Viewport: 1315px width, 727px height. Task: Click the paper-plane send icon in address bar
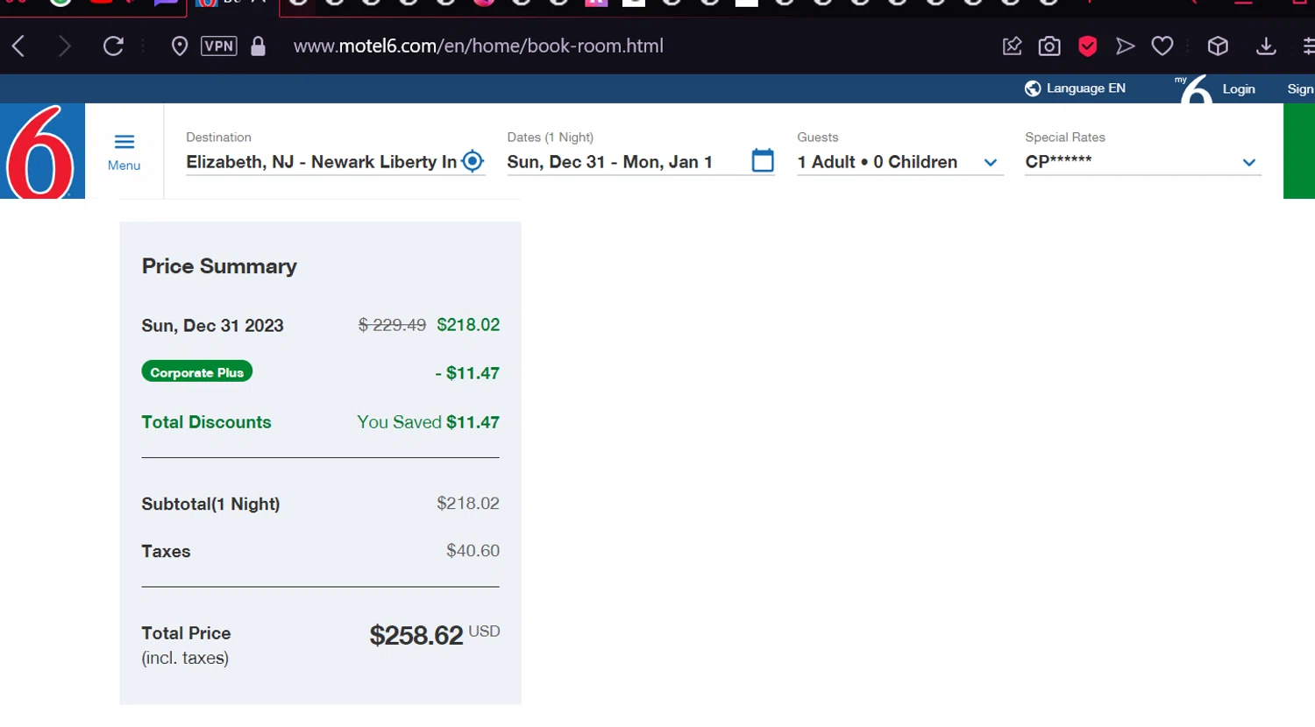(x=1125, y=46)
